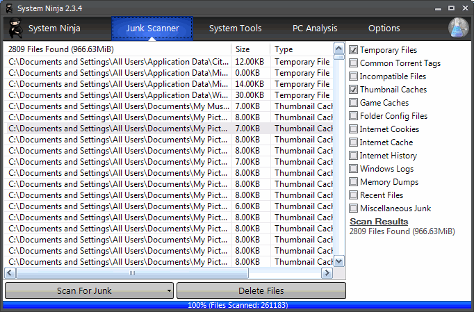The width and height of the screenshot is (474, 312).
Task: Click the flask icon in top-right corner
Action: click(x=458, y=28)
